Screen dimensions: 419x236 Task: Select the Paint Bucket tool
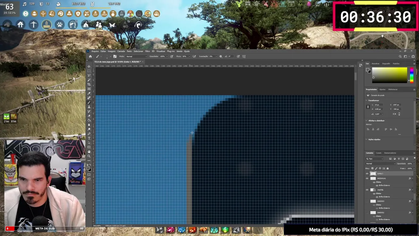click(x=89, y=120)
